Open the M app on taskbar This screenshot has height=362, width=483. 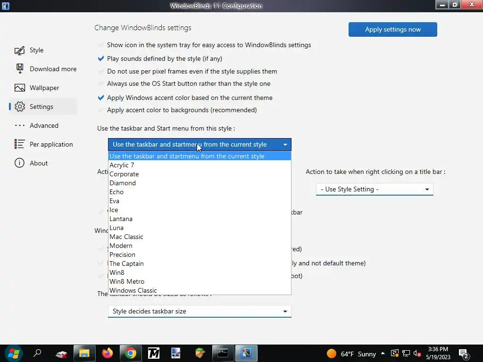pos(154,353)
